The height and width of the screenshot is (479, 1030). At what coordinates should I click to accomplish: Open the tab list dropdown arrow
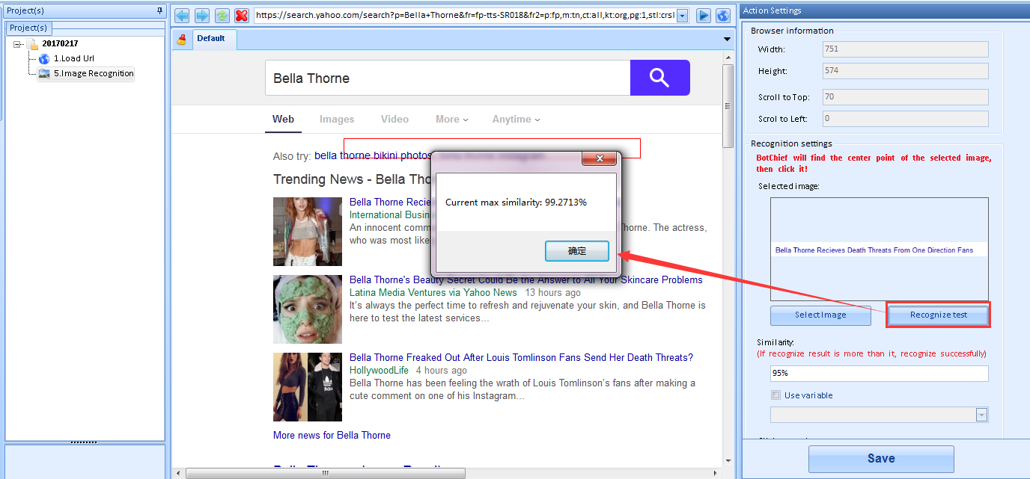click(x=727, y=40)
